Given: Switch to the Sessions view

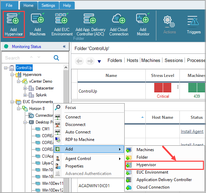Looking at the screenshot, I should pyautogui.click(x=174, y=60).
